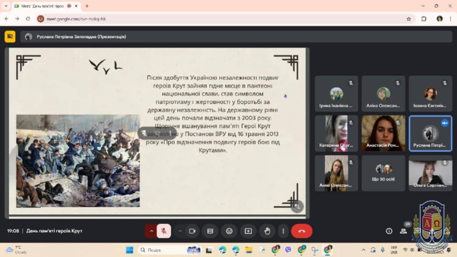Click meeting title 'День пам'яті героїв Крут'

54,231
